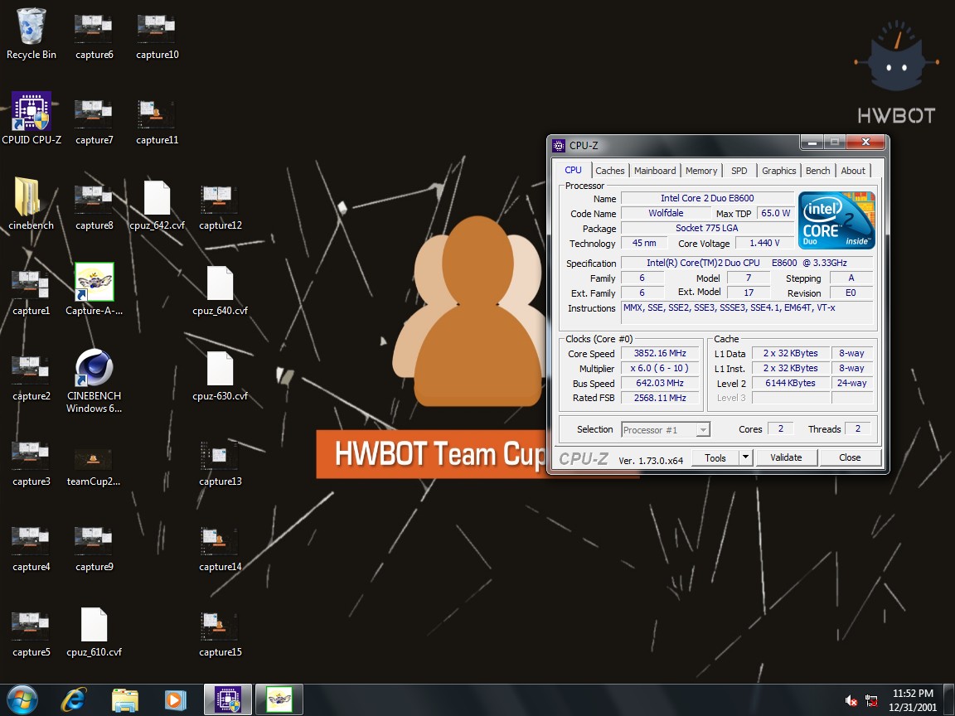Expand the Tools dropdown arrow
This screenshot has height=716, width=955.
click(745, 457)
